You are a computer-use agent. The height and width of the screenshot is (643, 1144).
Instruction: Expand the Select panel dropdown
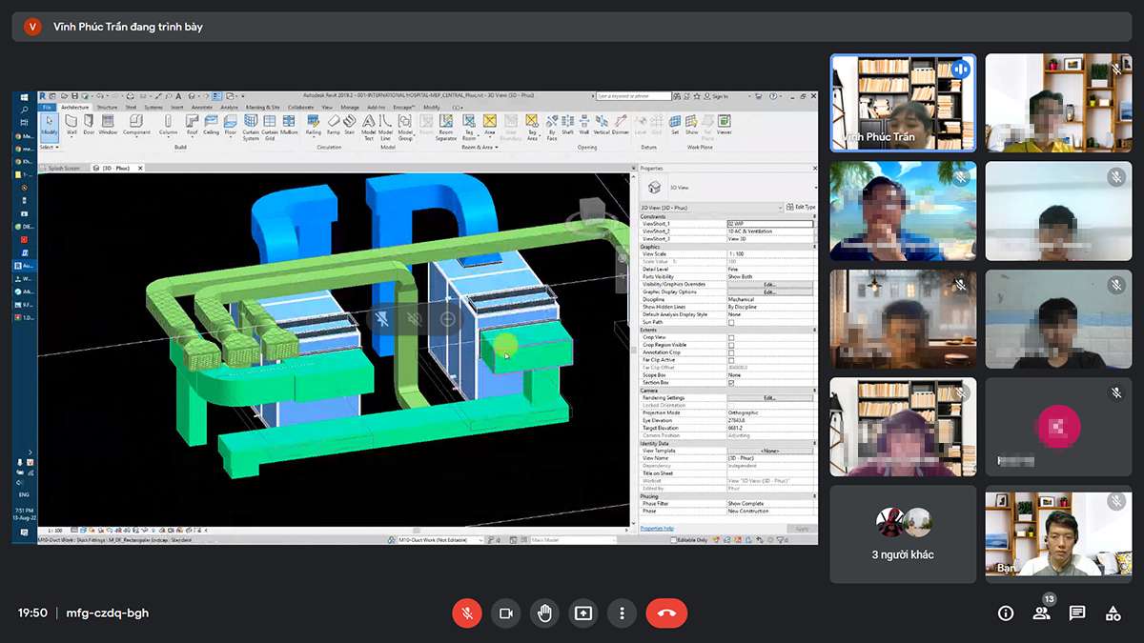click(50, 147)
